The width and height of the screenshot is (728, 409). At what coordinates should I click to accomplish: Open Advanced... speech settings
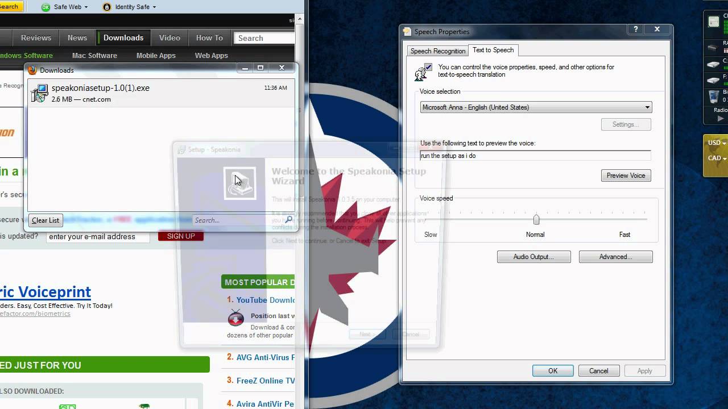(x=615, y=257)
